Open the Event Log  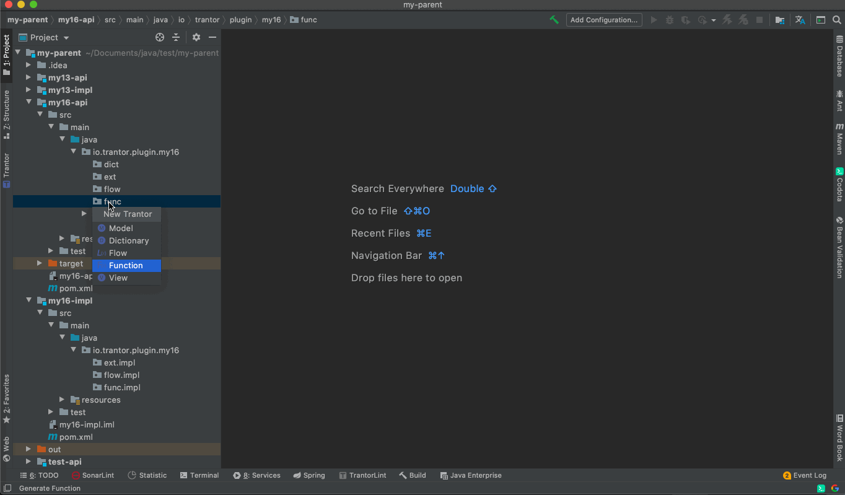(x=805, y=475)
